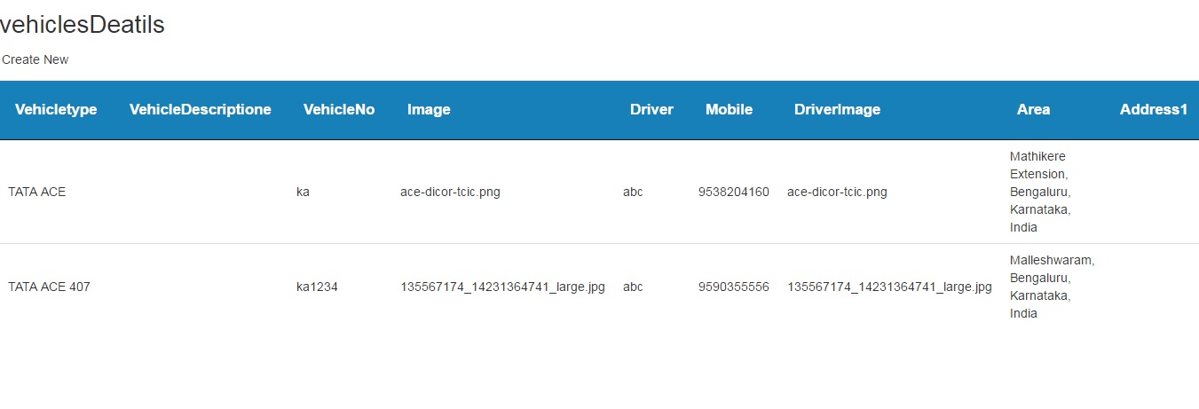Screen dimensions: 1199x409
Task: Click the VehicleNo column header
Action: coord(338,109)
